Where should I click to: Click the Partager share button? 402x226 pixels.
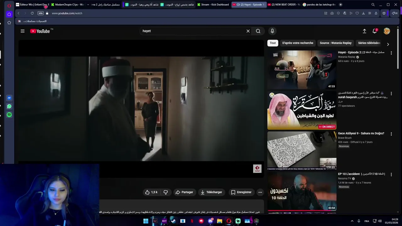click(x=184, y=192)
